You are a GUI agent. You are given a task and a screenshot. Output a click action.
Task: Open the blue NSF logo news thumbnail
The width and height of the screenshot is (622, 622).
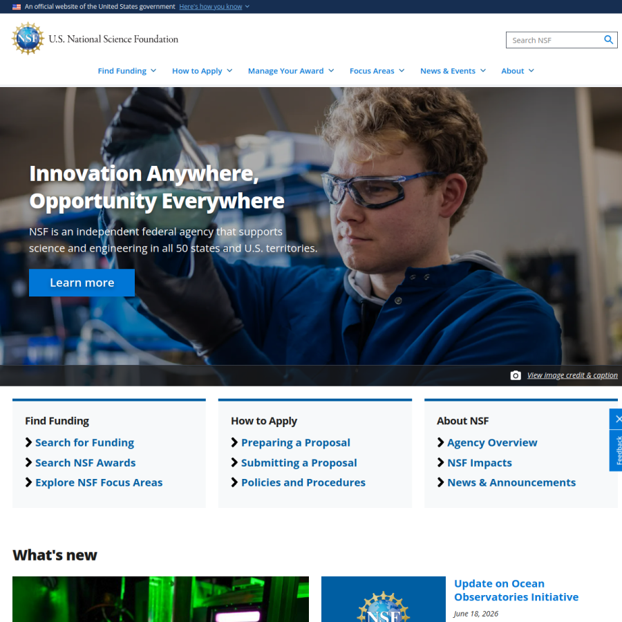(x=384, y=599)
